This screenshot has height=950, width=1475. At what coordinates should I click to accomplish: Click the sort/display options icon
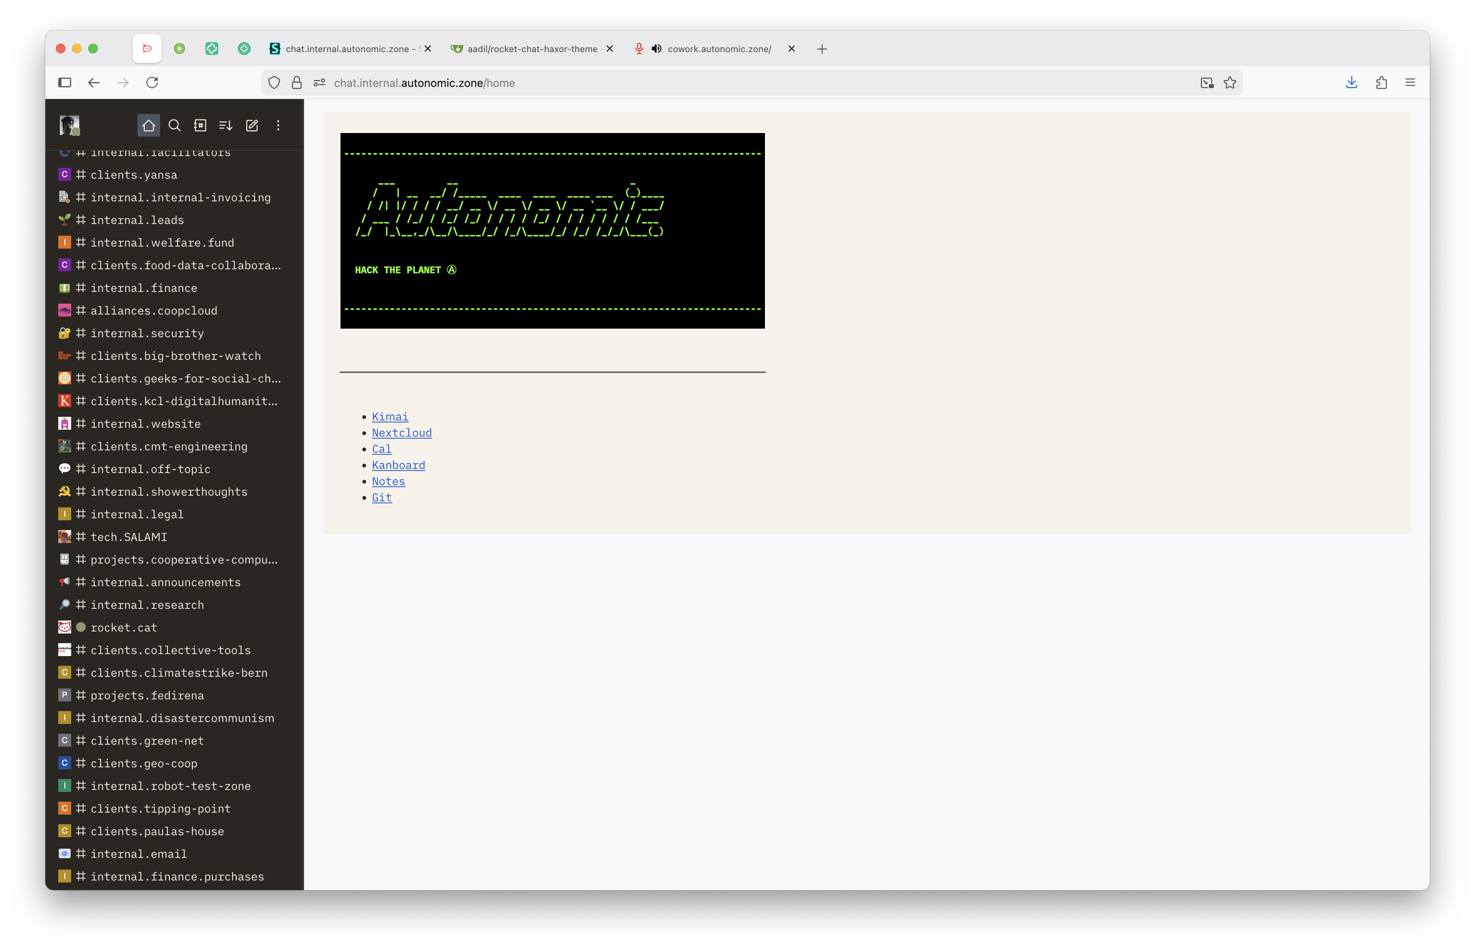226,126
